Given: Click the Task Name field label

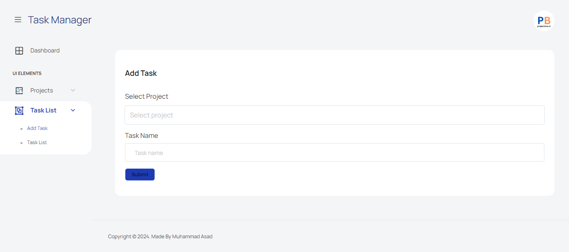Looking at the screenshot, I should click(142, 135).
